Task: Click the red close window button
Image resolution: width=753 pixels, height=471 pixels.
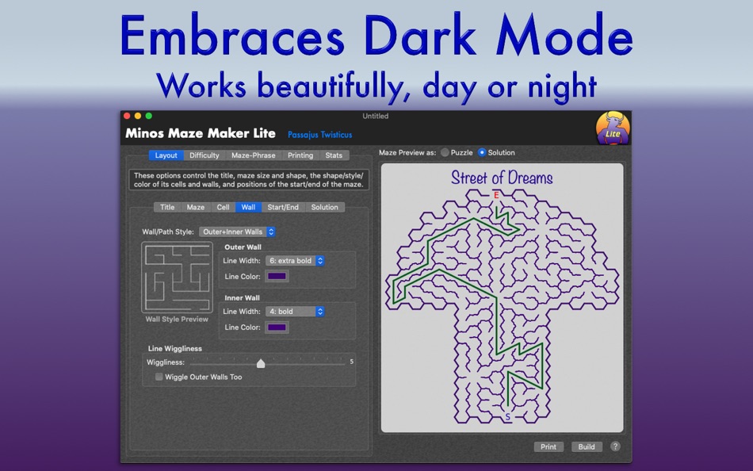Action: [x=127, y=116]
